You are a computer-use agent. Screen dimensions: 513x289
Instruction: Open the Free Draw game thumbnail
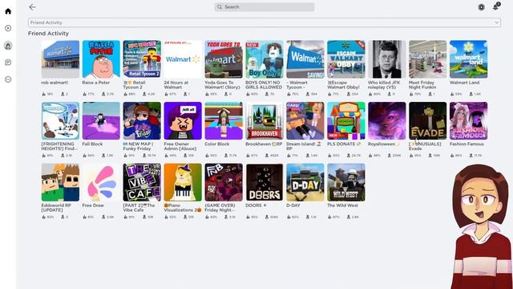click(x=101, y=182)
